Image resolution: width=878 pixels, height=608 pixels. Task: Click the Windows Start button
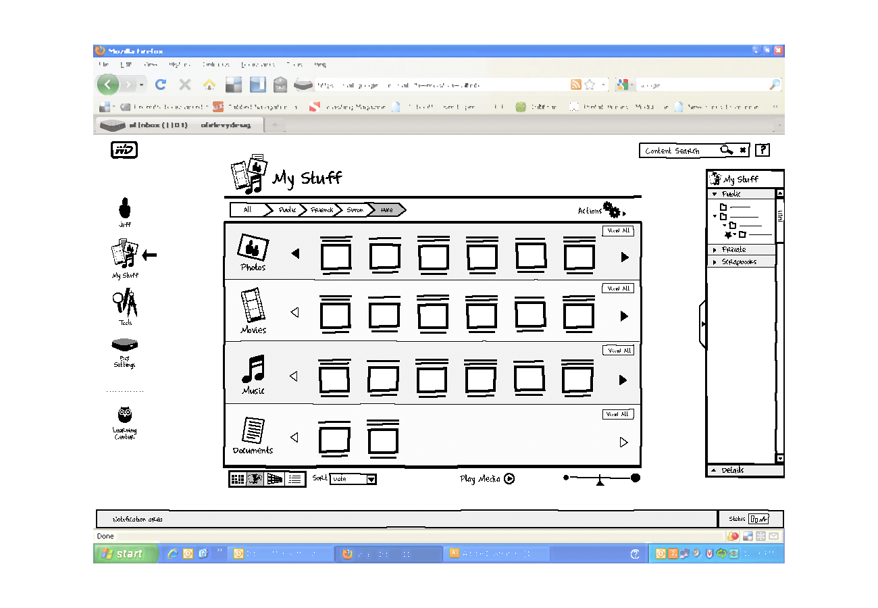click(x=126, y=554)
